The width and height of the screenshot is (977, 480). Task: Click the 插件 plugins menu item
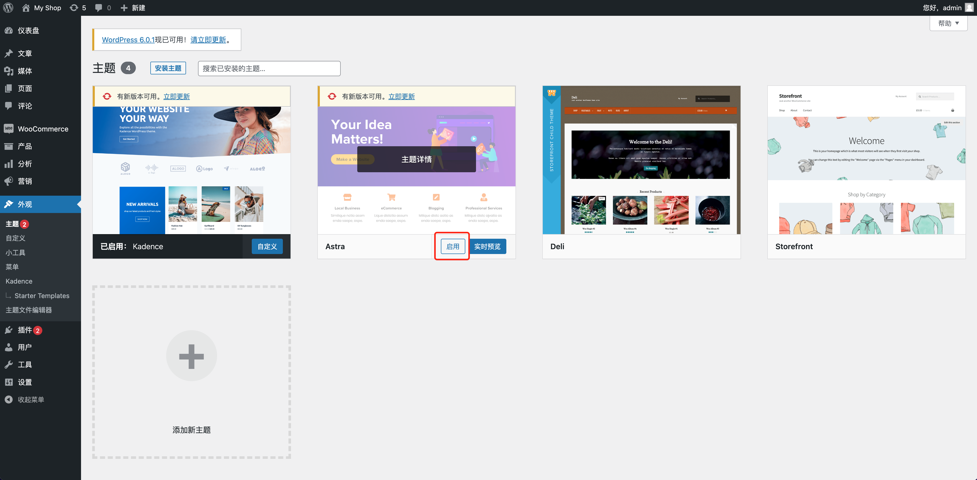pyautogui.click(x=25, y=330)
